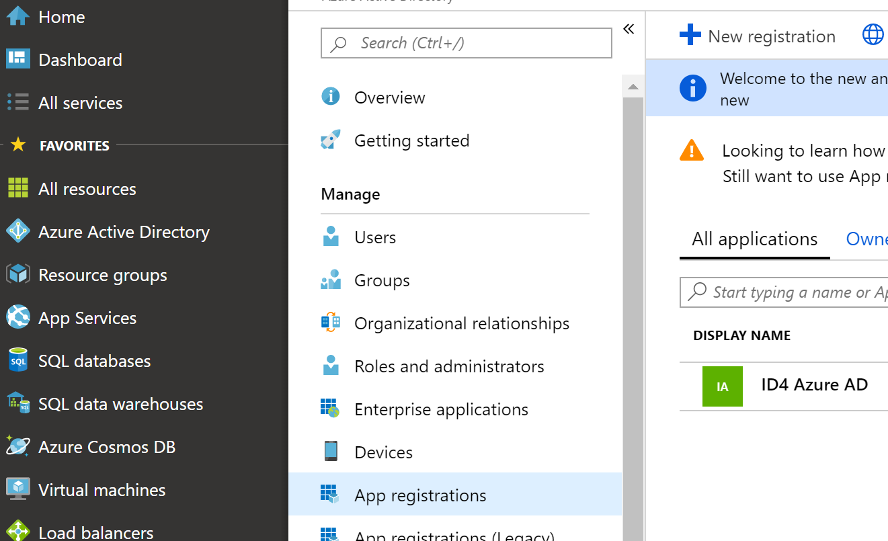This screenshot has width=888, height=541.
Task: View All resources
Action: pyautogui.click(x=87, y=188)
